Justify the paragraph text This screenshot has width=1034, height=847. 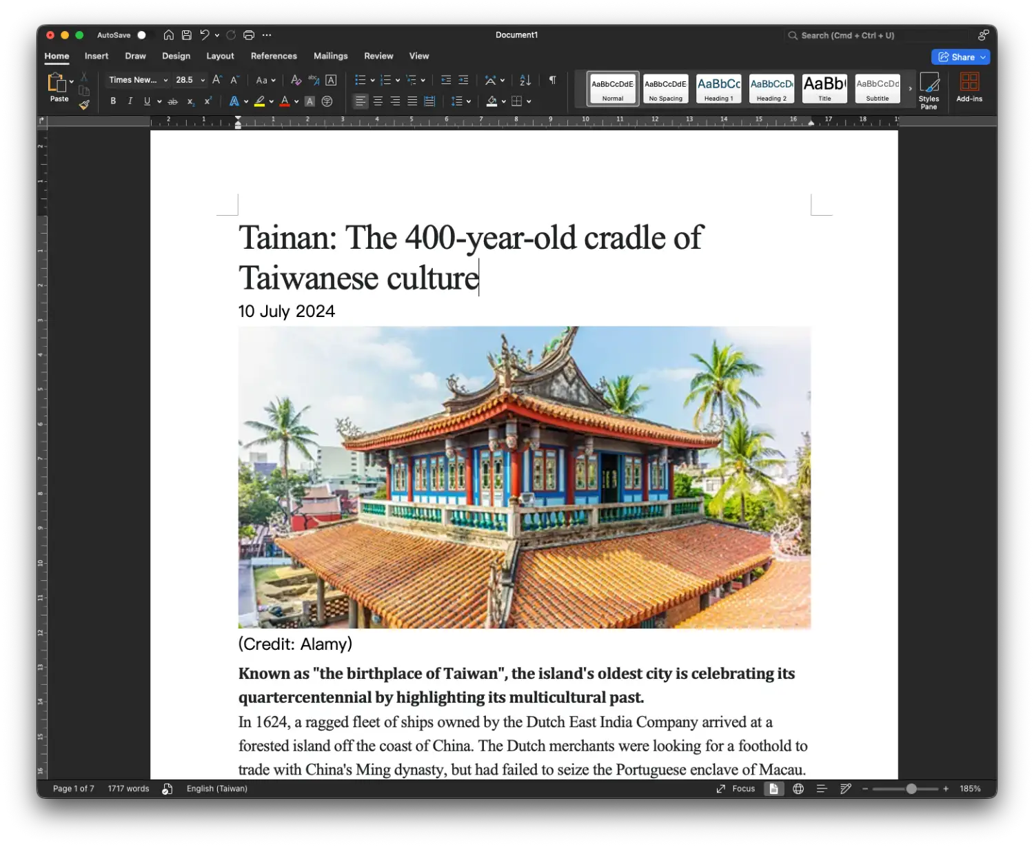click(x=412, y=101)
